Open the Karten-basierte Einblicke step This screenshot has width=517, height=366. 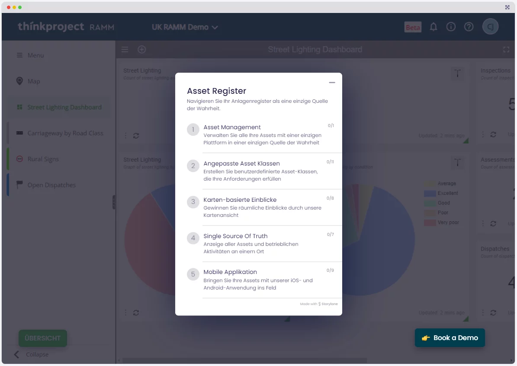(240, 200)
